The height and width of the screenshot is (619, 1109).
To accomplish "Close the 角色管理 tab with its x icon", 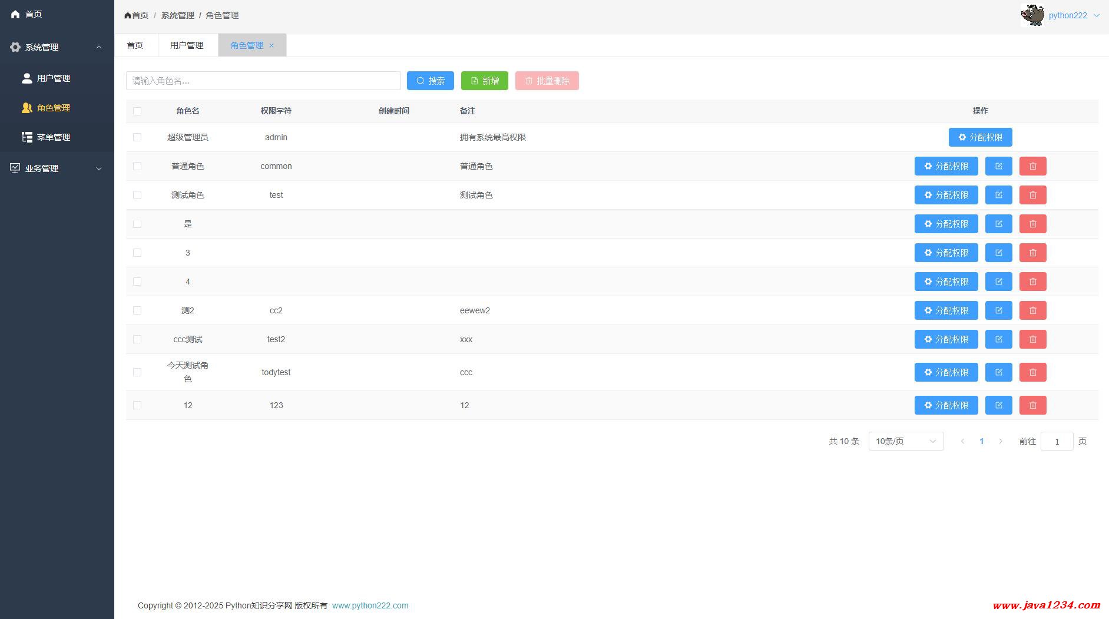I will [272, 45].
